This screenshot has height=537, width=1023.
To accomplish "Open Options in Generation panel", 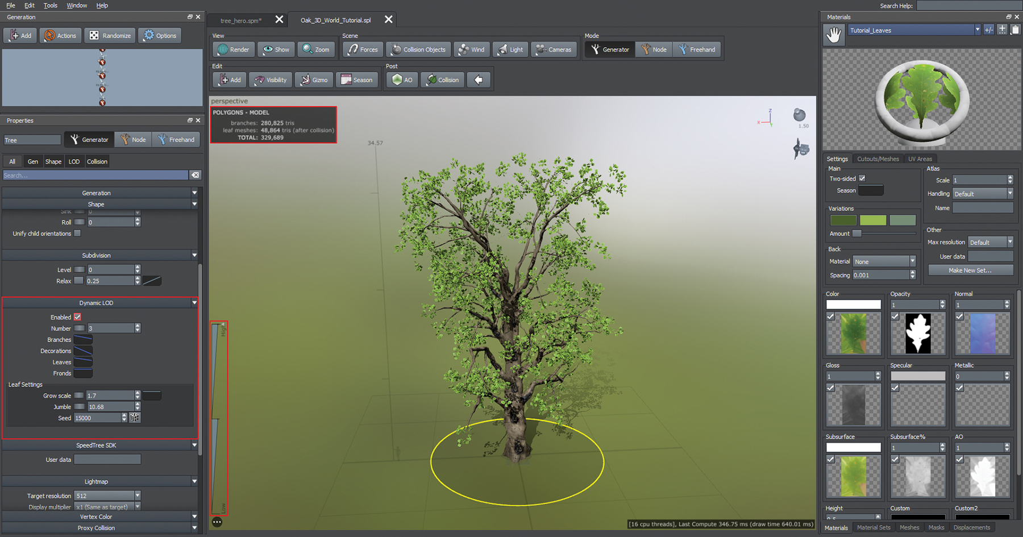I will click(160, 35).
